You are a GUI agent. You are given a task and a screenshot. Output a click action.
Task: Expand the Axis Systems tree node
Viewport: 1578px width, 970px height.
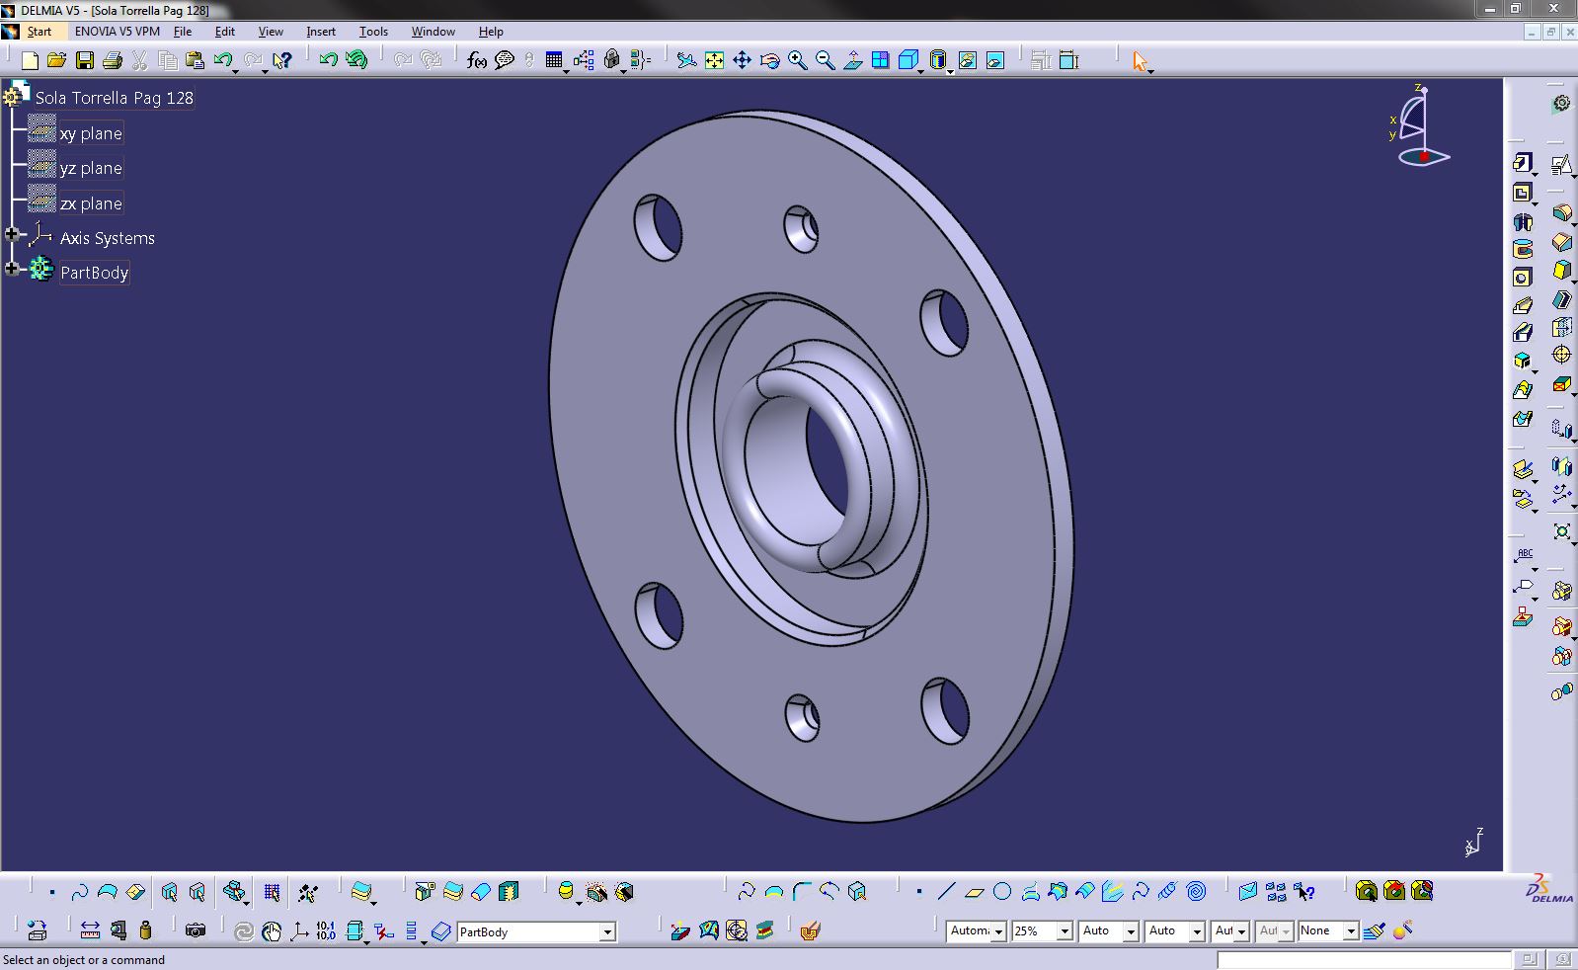click(12, 234)
